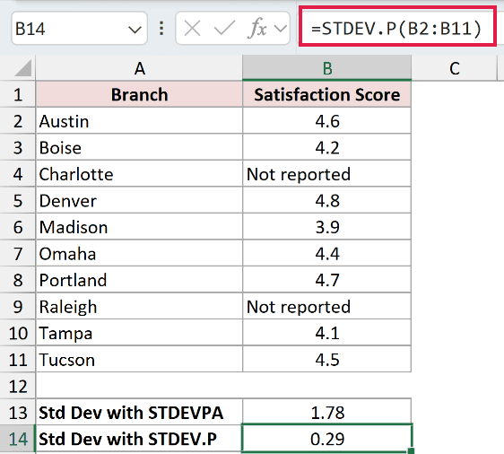Select the Charlotte cell

coord(139,174)
